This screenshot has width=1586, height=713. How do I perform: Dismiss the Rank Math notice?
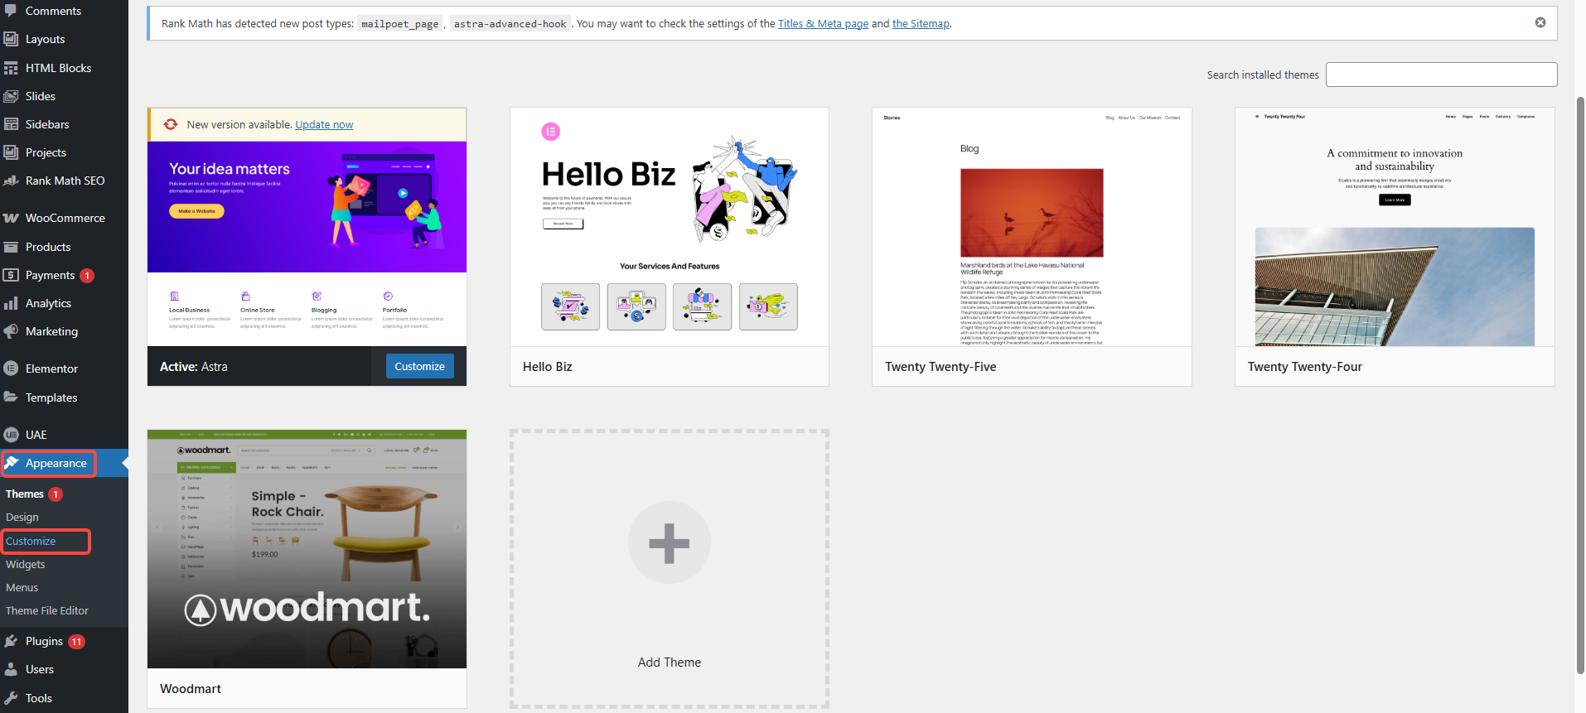[1540, 22]
